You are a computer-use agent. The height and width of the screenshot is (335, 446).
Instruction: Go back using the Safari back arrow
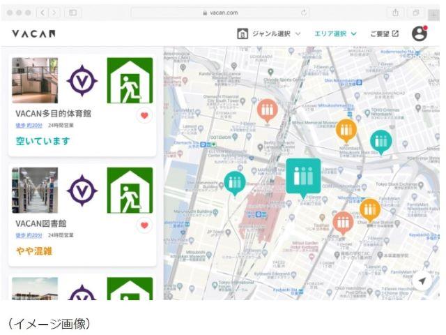click(40, 13)
